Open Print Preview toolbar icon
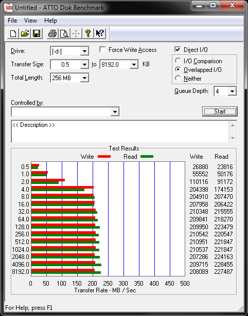 64,33
